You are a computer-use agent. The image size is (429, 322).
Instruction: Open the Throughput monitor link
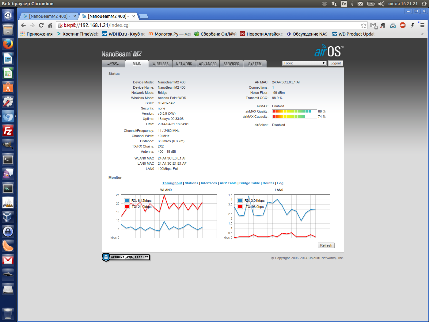[x=172, y=183]
